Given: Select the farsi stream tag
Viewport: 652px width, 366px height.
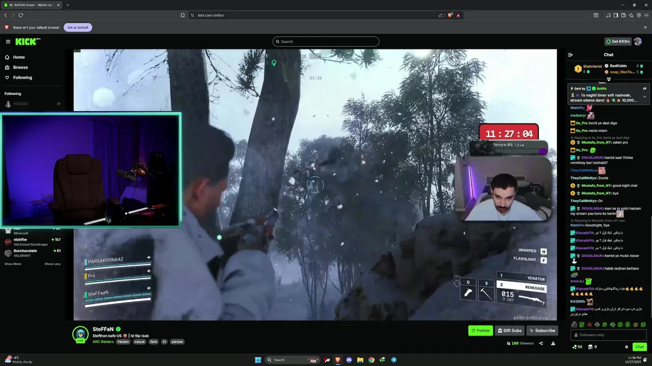Looking at the screenshot, I should pos(153,342).
